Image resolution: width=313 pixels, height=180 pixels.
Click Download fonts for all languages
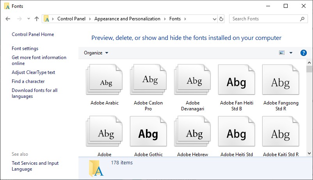(x=34, y=93)
